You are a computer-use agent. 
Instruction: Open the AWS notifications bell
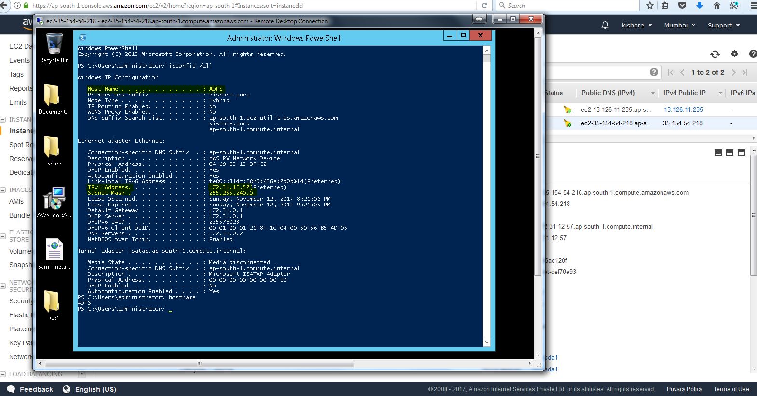605,25
